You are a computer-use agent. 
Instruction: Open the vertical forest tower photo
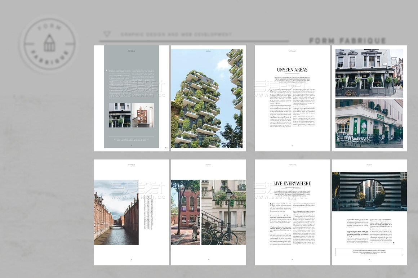tap(206, 98)
